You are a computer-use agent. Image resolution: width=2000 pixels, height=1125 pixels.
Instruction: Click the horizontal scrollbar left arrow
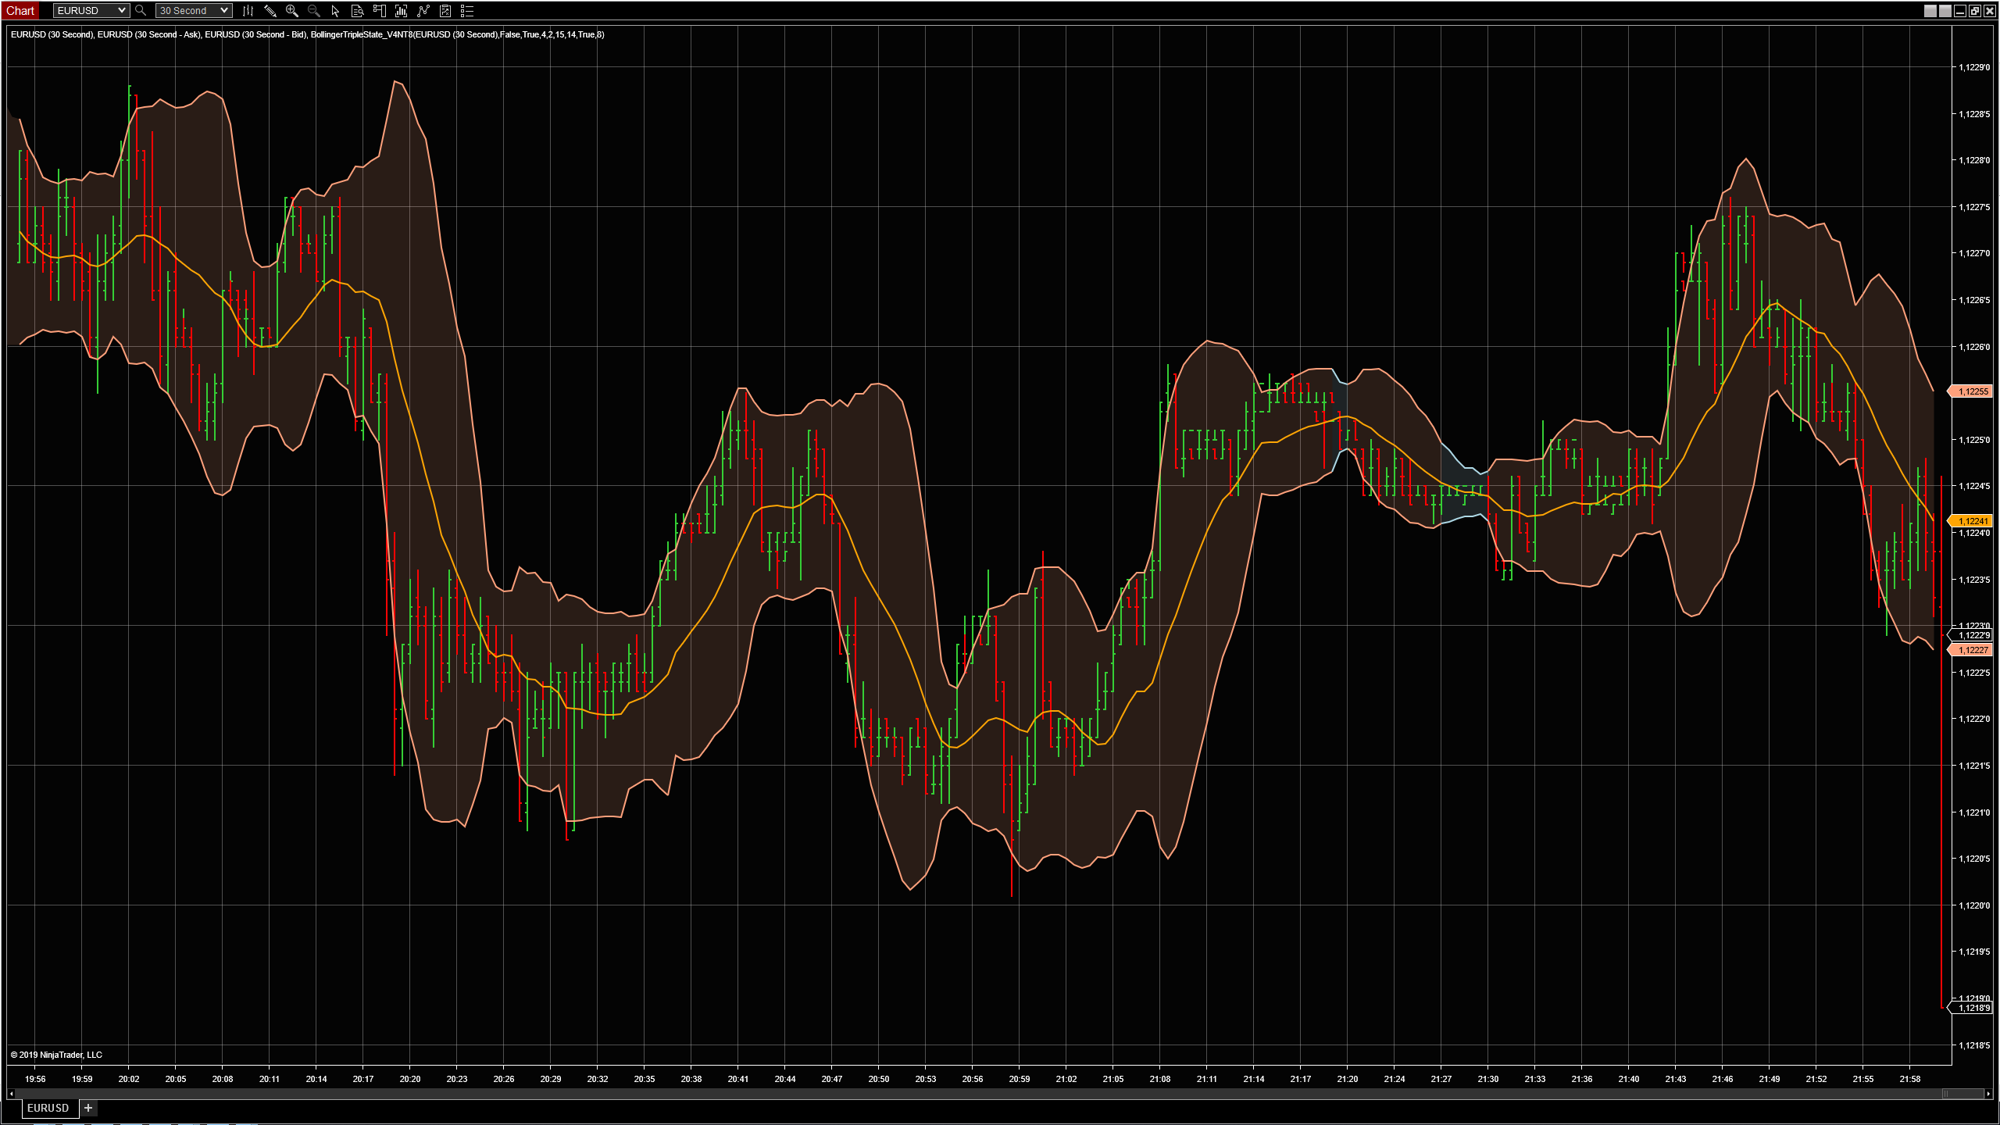(12, 1094)
